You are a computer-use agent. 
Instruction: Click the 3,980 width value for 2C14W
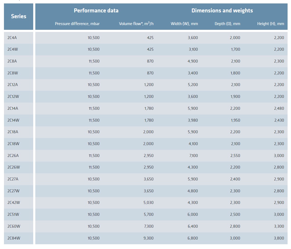193,120
